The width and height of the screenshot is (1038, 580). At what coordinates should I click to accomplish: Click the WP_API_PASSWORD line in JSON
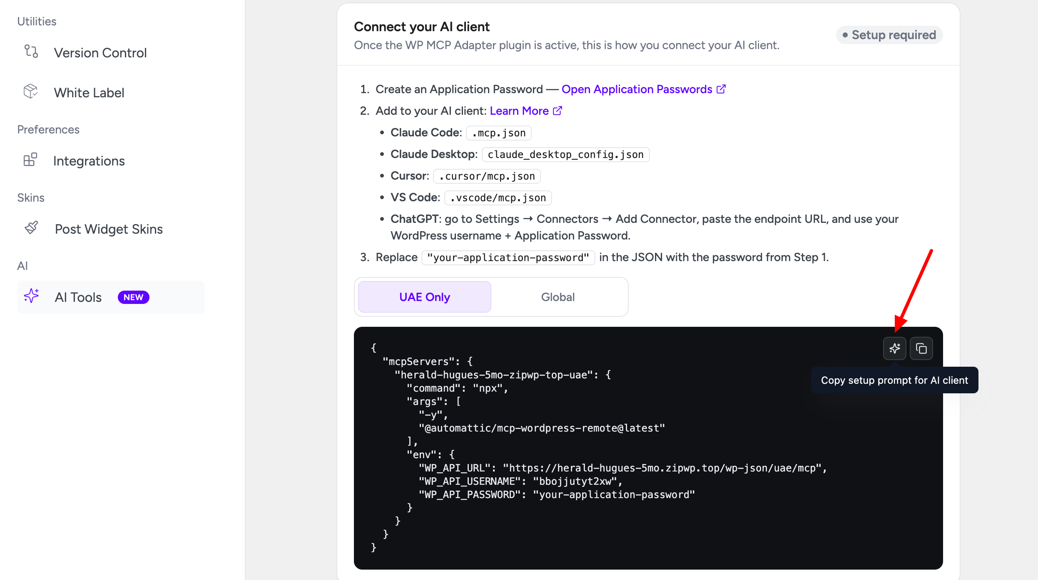click(557, 494)
